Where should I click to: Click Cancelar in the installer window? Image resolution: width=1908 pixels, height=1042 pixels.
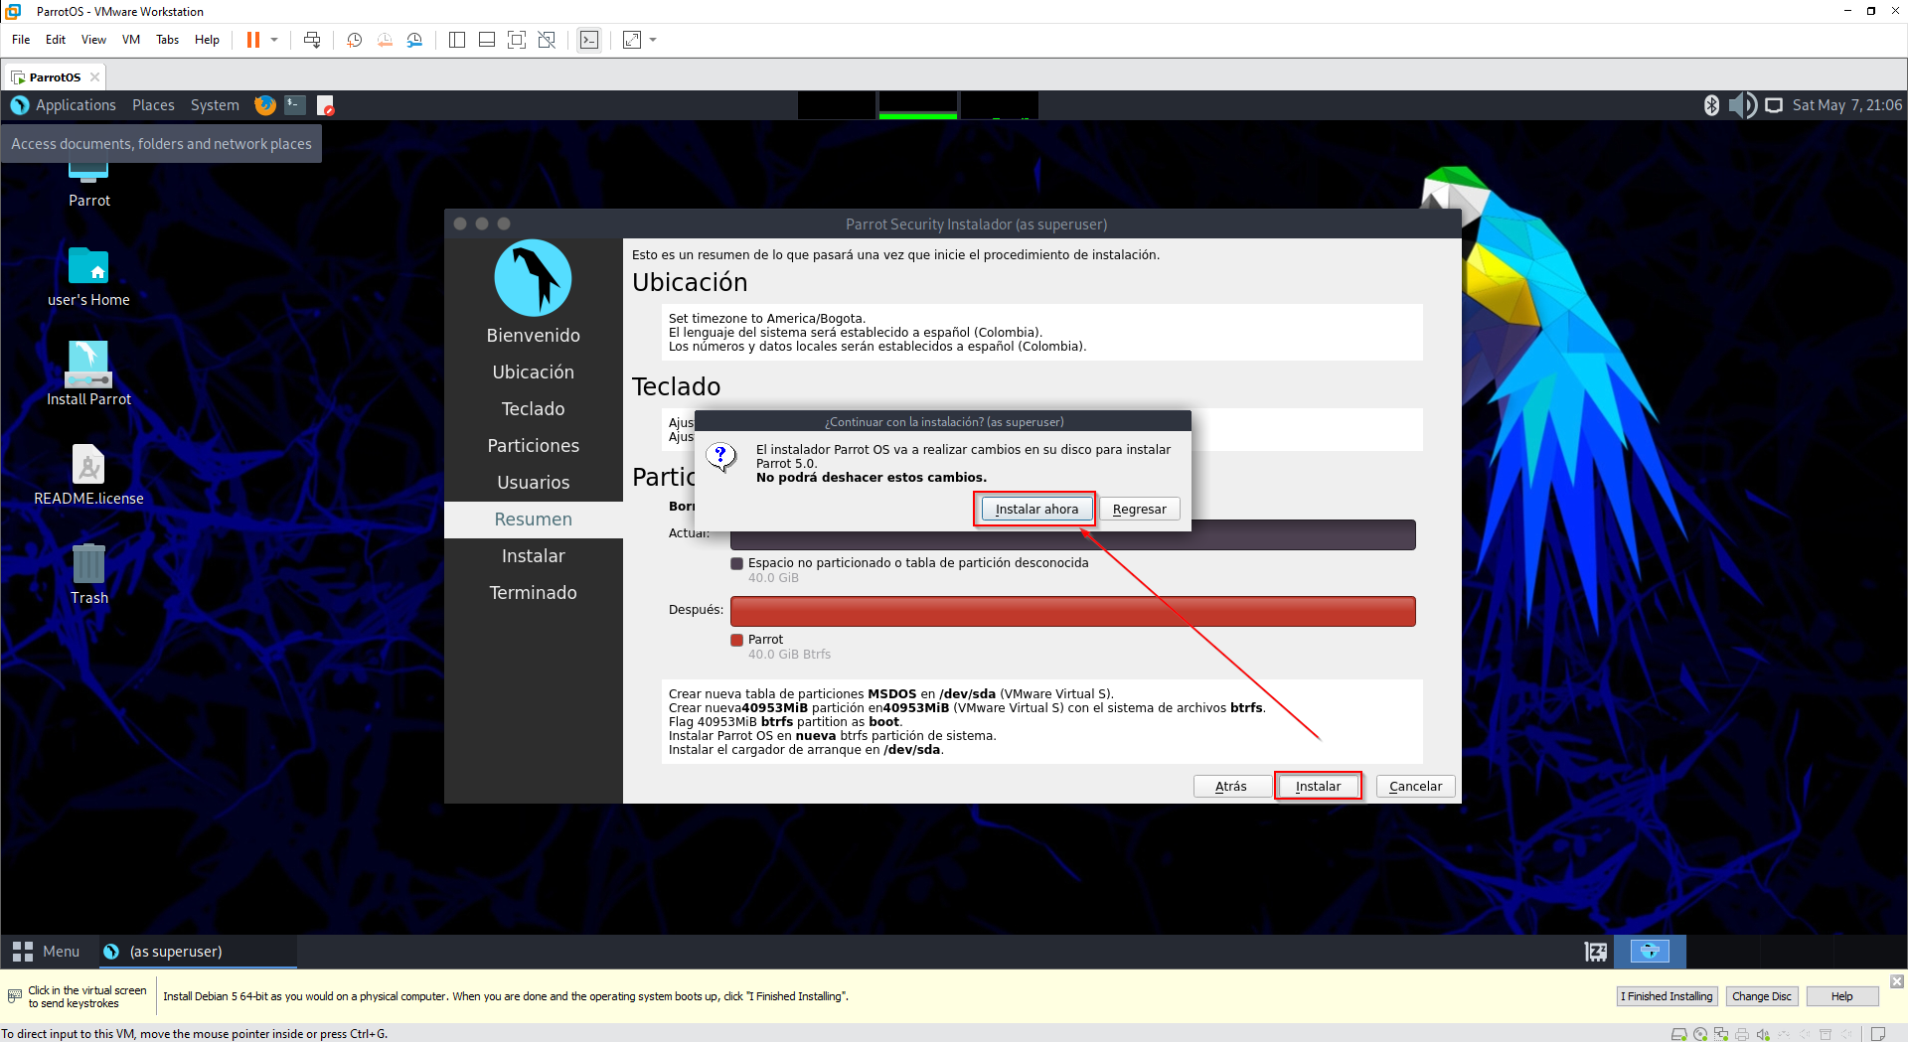[x=1415, y=787]
